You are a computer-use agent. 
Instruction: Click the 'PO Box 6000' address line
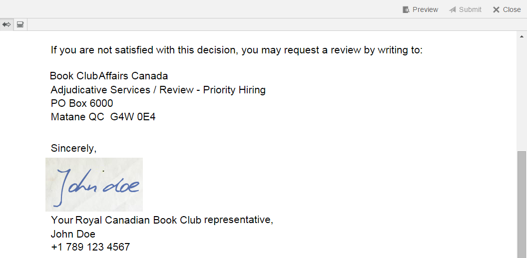click(81, 103)
